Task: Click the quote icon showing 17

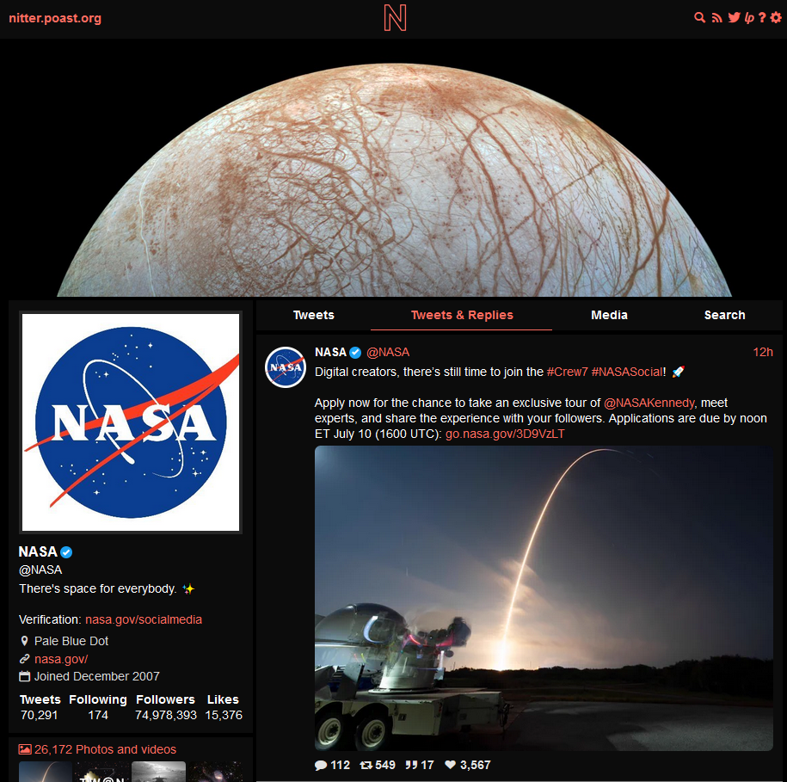Action: [x=411, y=765]
